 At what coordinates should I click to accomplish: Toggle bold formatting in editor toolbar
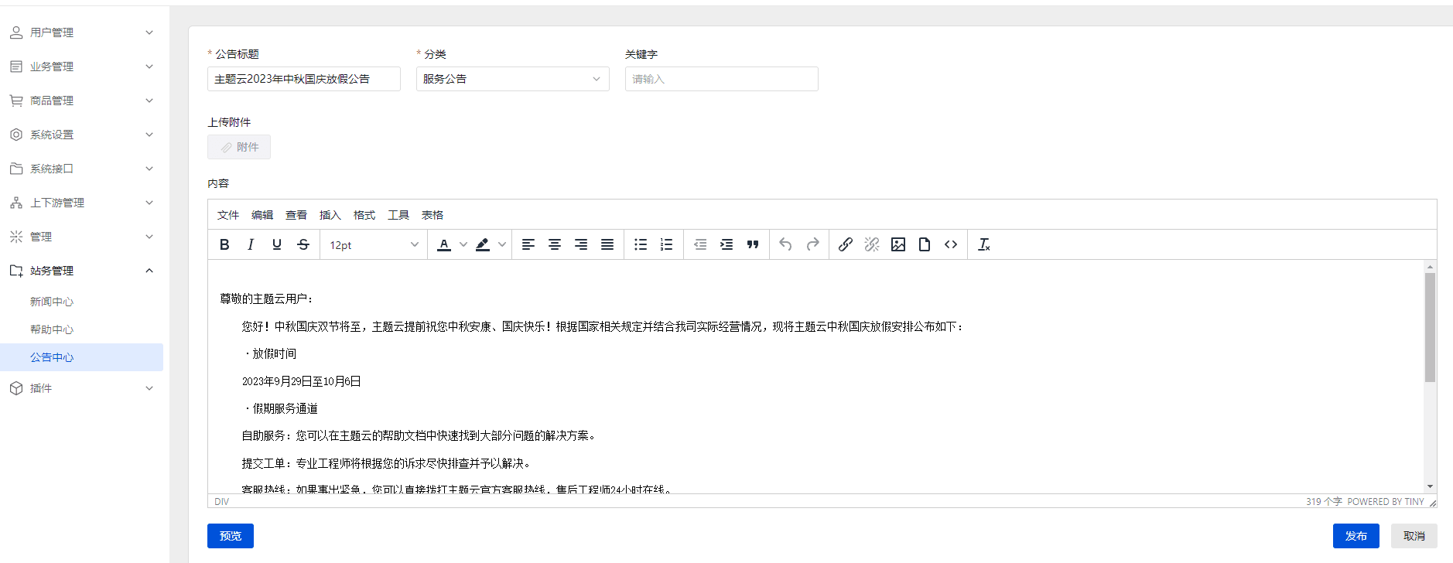pyautogui.click(x=224, y=244)
